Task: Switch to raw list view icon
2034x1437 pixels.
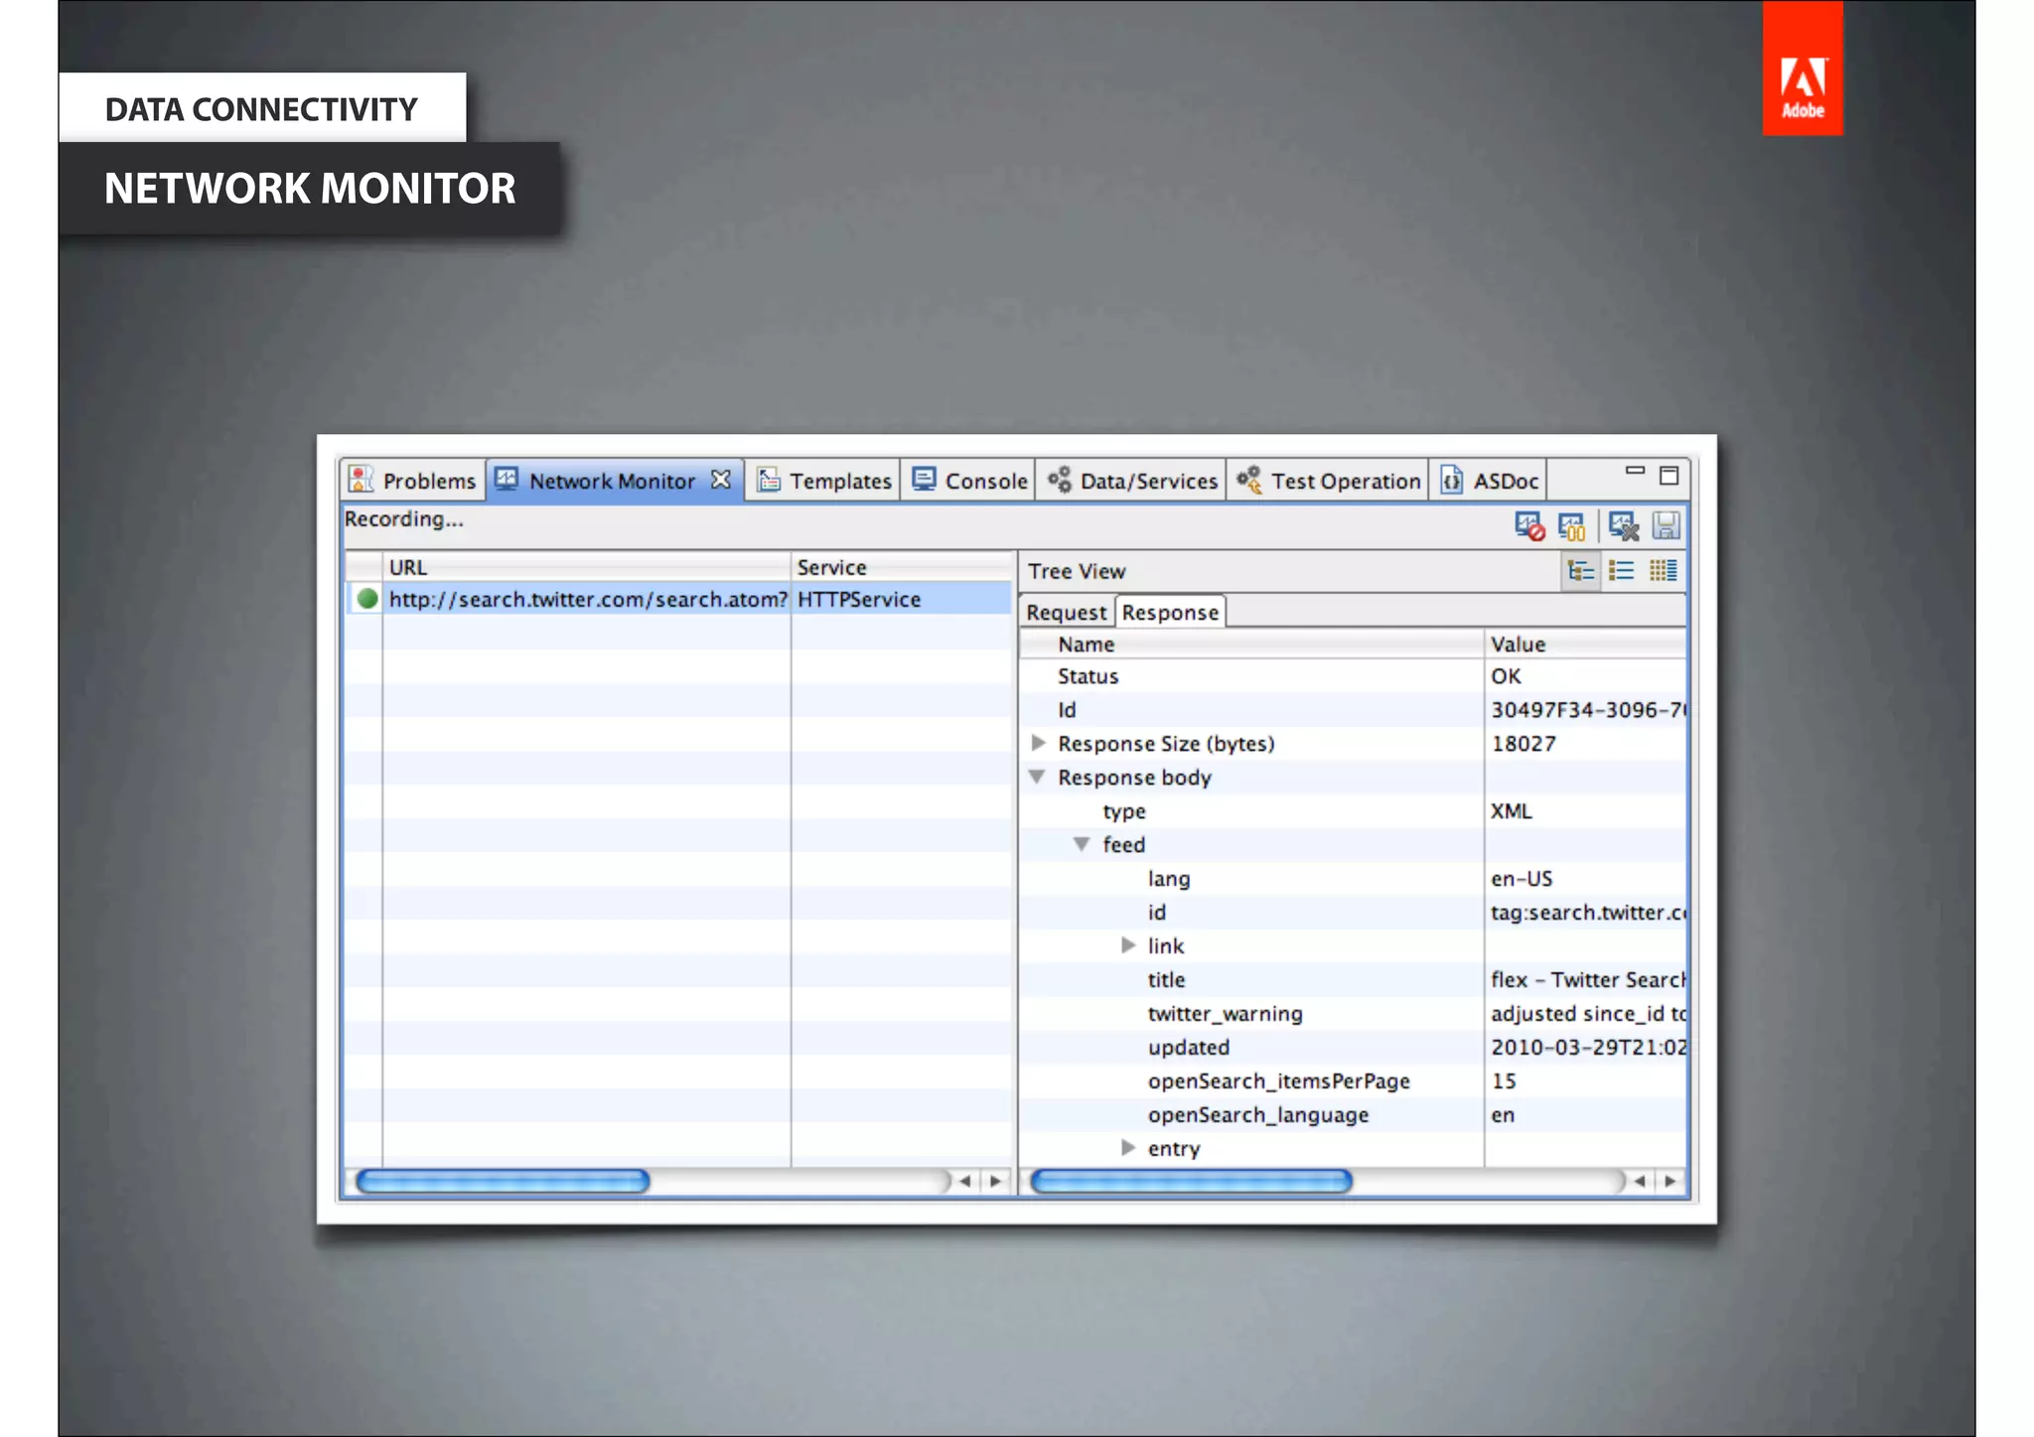Action: pos(1621,571)
